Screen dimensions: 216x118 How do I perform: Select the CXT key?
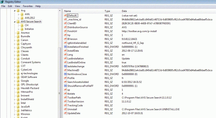click(23, 66)
